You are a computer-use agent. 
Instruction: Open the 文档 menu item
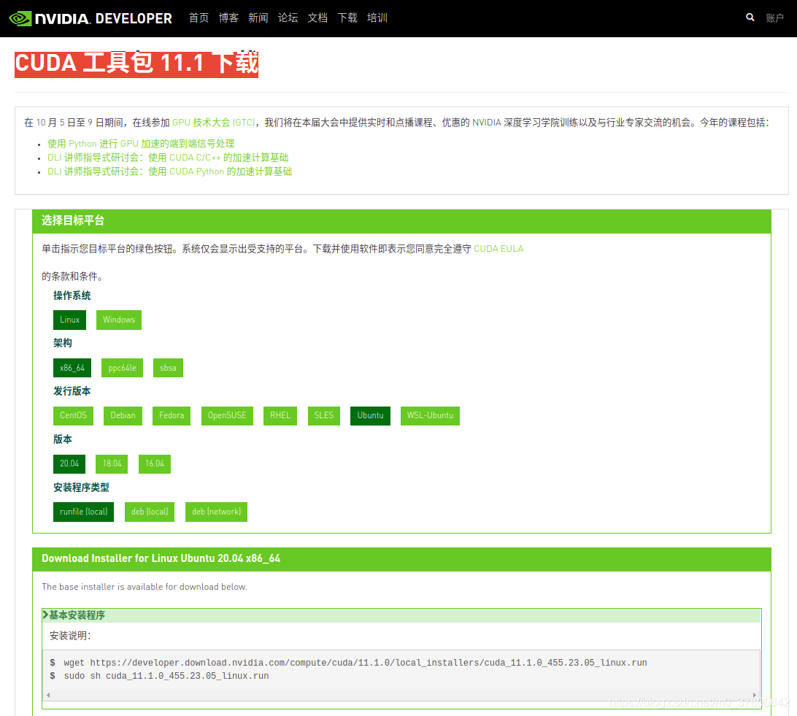pyautogui.click(x=317, y=18)
